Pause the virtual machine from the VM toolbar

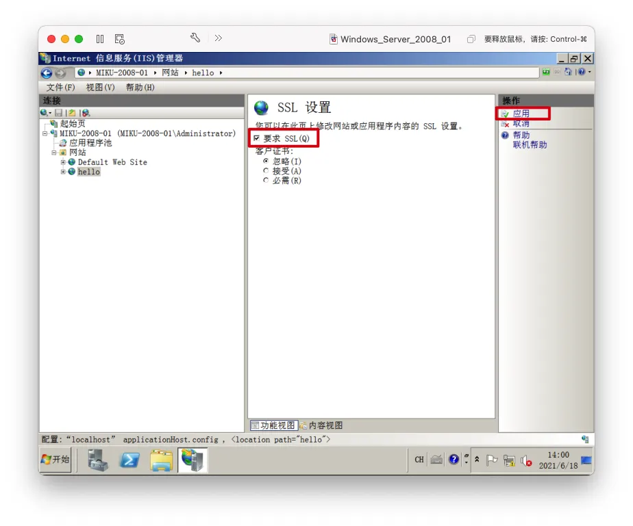coord(100,39)
